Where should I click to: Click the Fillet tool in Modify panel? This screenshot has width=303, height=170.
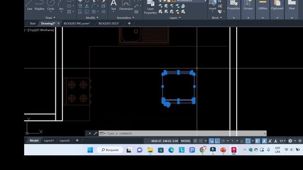click(94, 6)
